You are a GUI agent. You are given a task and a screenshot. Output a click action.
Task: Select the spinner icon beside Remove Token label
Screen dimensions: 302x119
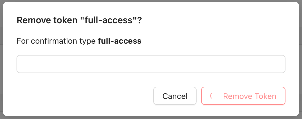pos(212,96)
